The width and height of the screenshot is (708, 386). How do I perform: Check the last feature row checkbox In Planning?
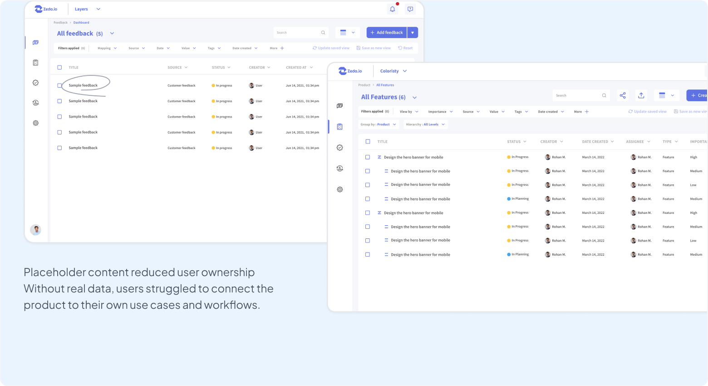click(x=368, y=255)
